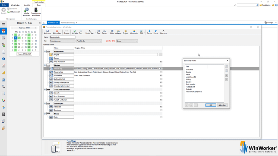
Task: Move selected field up with Hoch arrow
Action: (156, 32)
